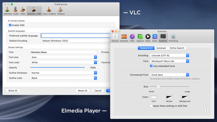Screen dimensions: 217x122
Task: Open Elmedia Font dropdown
Action: pyautogui.click(x=169, y=61)
